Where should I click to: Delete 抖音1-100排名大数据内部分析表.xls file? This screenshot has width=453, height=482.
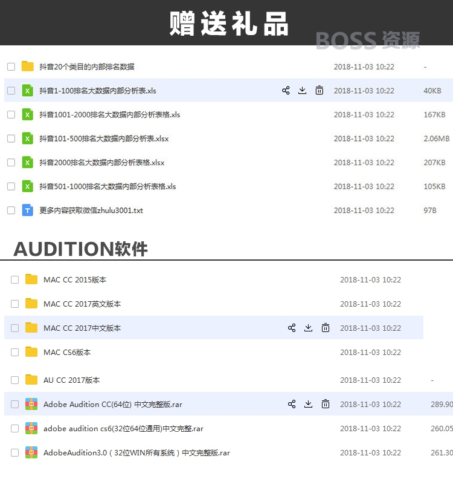pyautogui.click(x=319, y=90)
